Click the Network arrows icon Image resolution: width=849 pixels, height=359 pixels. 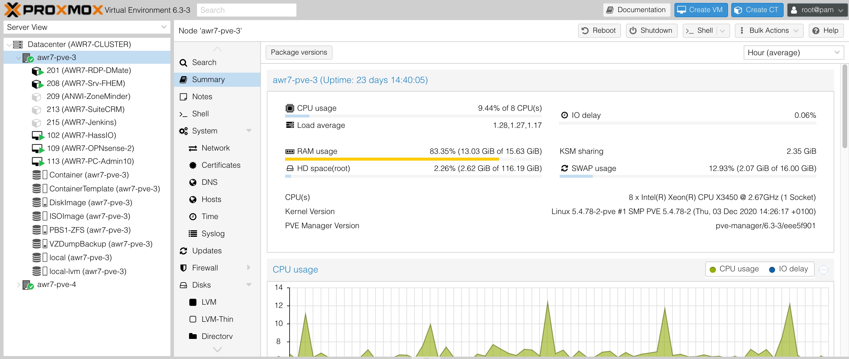click(193, 149)
